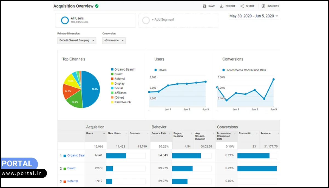329x188 pixels.
Task: Click the All Users segment circle icon
Action: coord(65,20)
